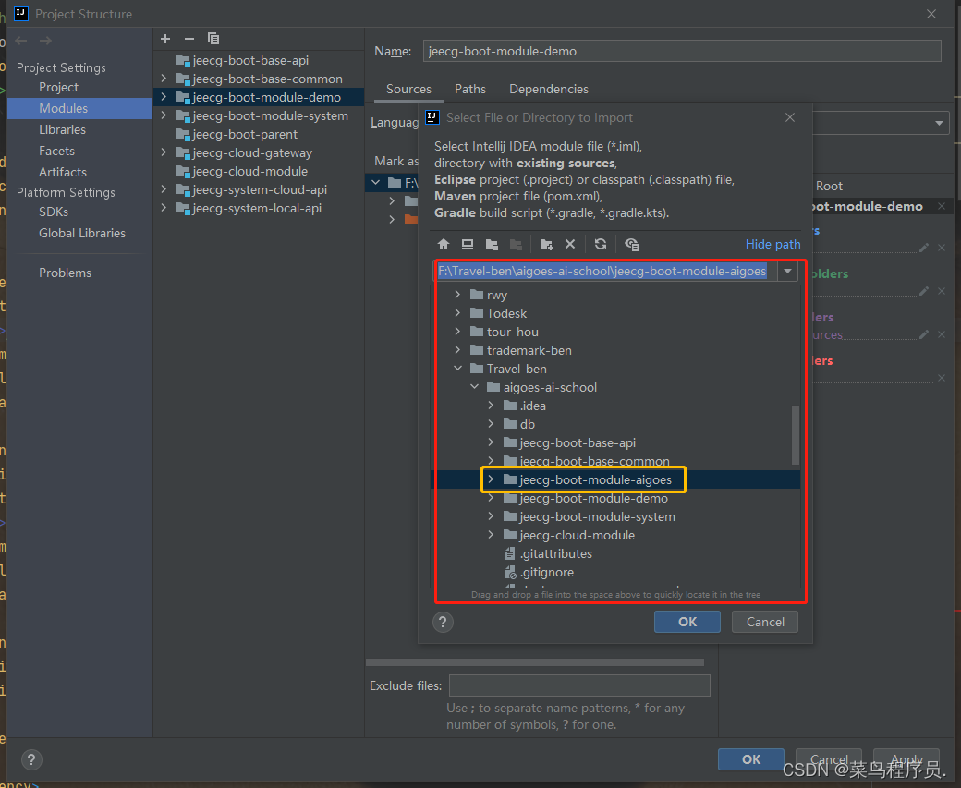Screen dimensions: 961x788
Task: Open Libraries settings
Action: tap(63, 129)
